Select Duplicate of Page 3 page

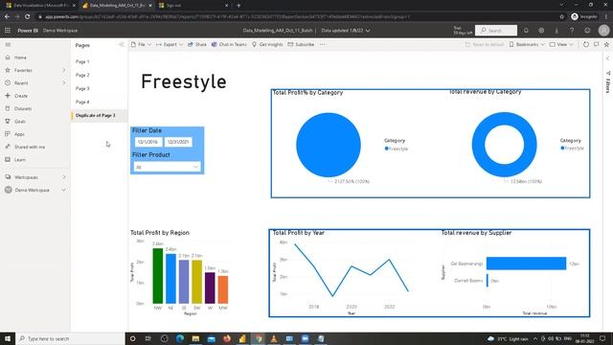(96, 115)
